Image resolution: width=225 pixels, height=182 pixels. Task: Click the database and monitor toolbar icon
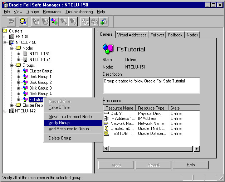click(x=24, y=22)
